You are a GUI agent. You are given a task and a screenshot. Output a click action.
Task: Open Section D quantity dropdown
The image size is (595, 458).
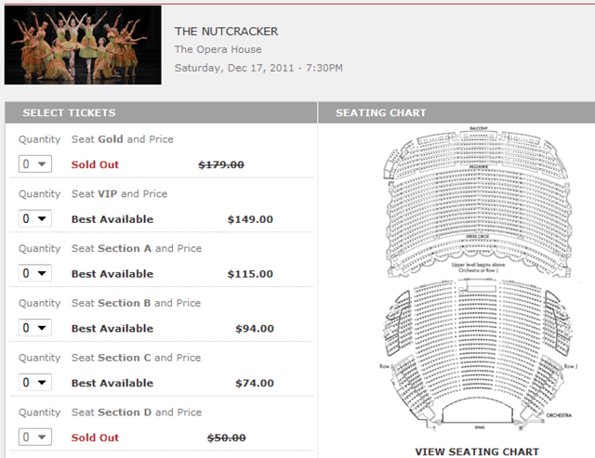tap(35, 437)
